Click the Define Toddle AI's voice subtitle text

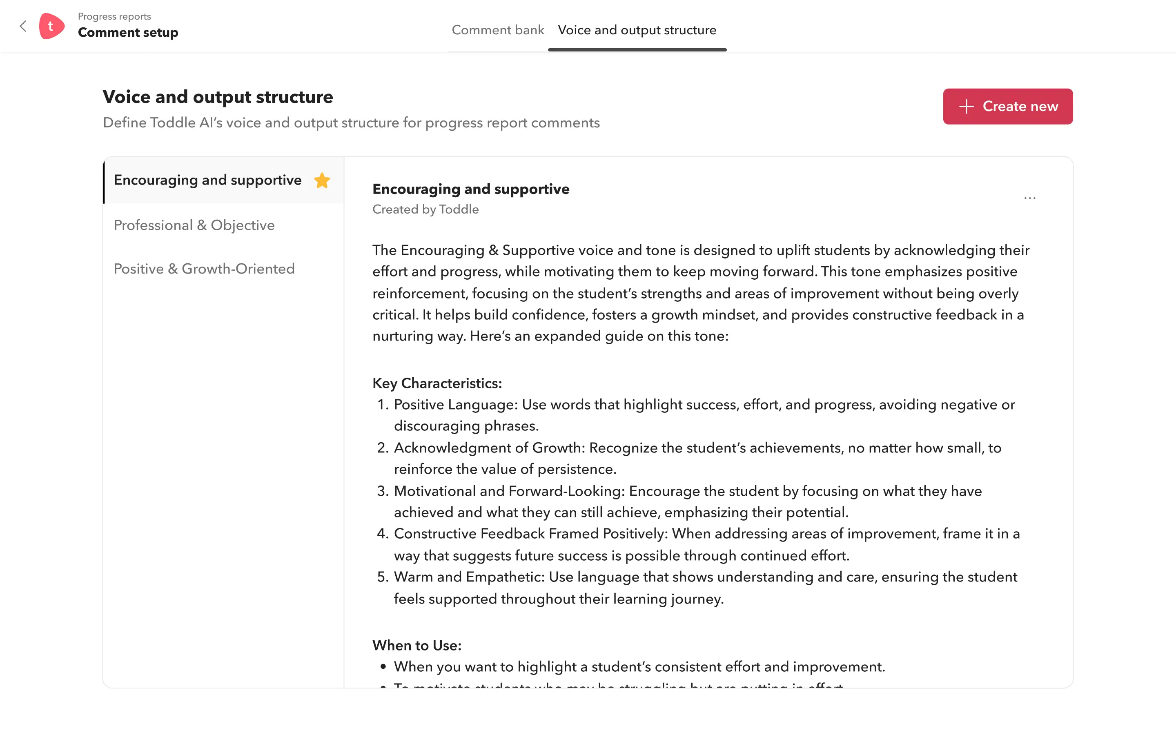point(351,123)
